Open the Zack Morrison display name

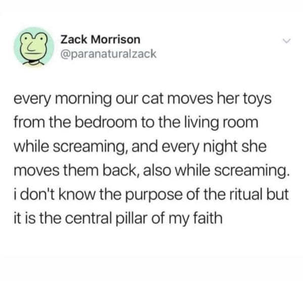(x=100, y=39)
